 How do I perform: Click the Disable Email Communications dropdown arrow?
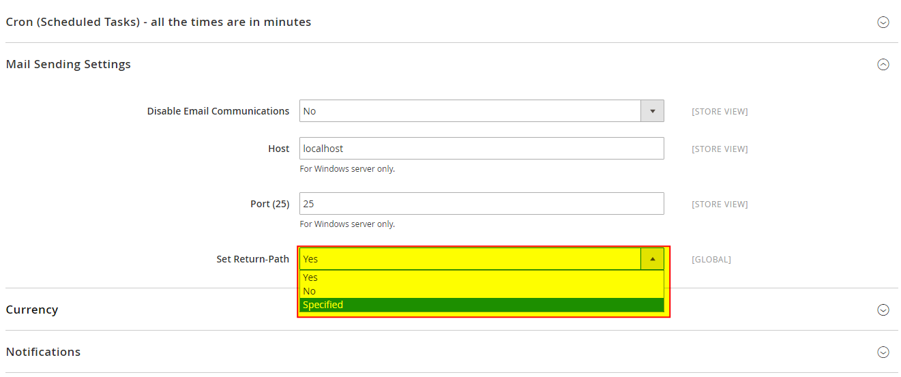click(652, 111)
